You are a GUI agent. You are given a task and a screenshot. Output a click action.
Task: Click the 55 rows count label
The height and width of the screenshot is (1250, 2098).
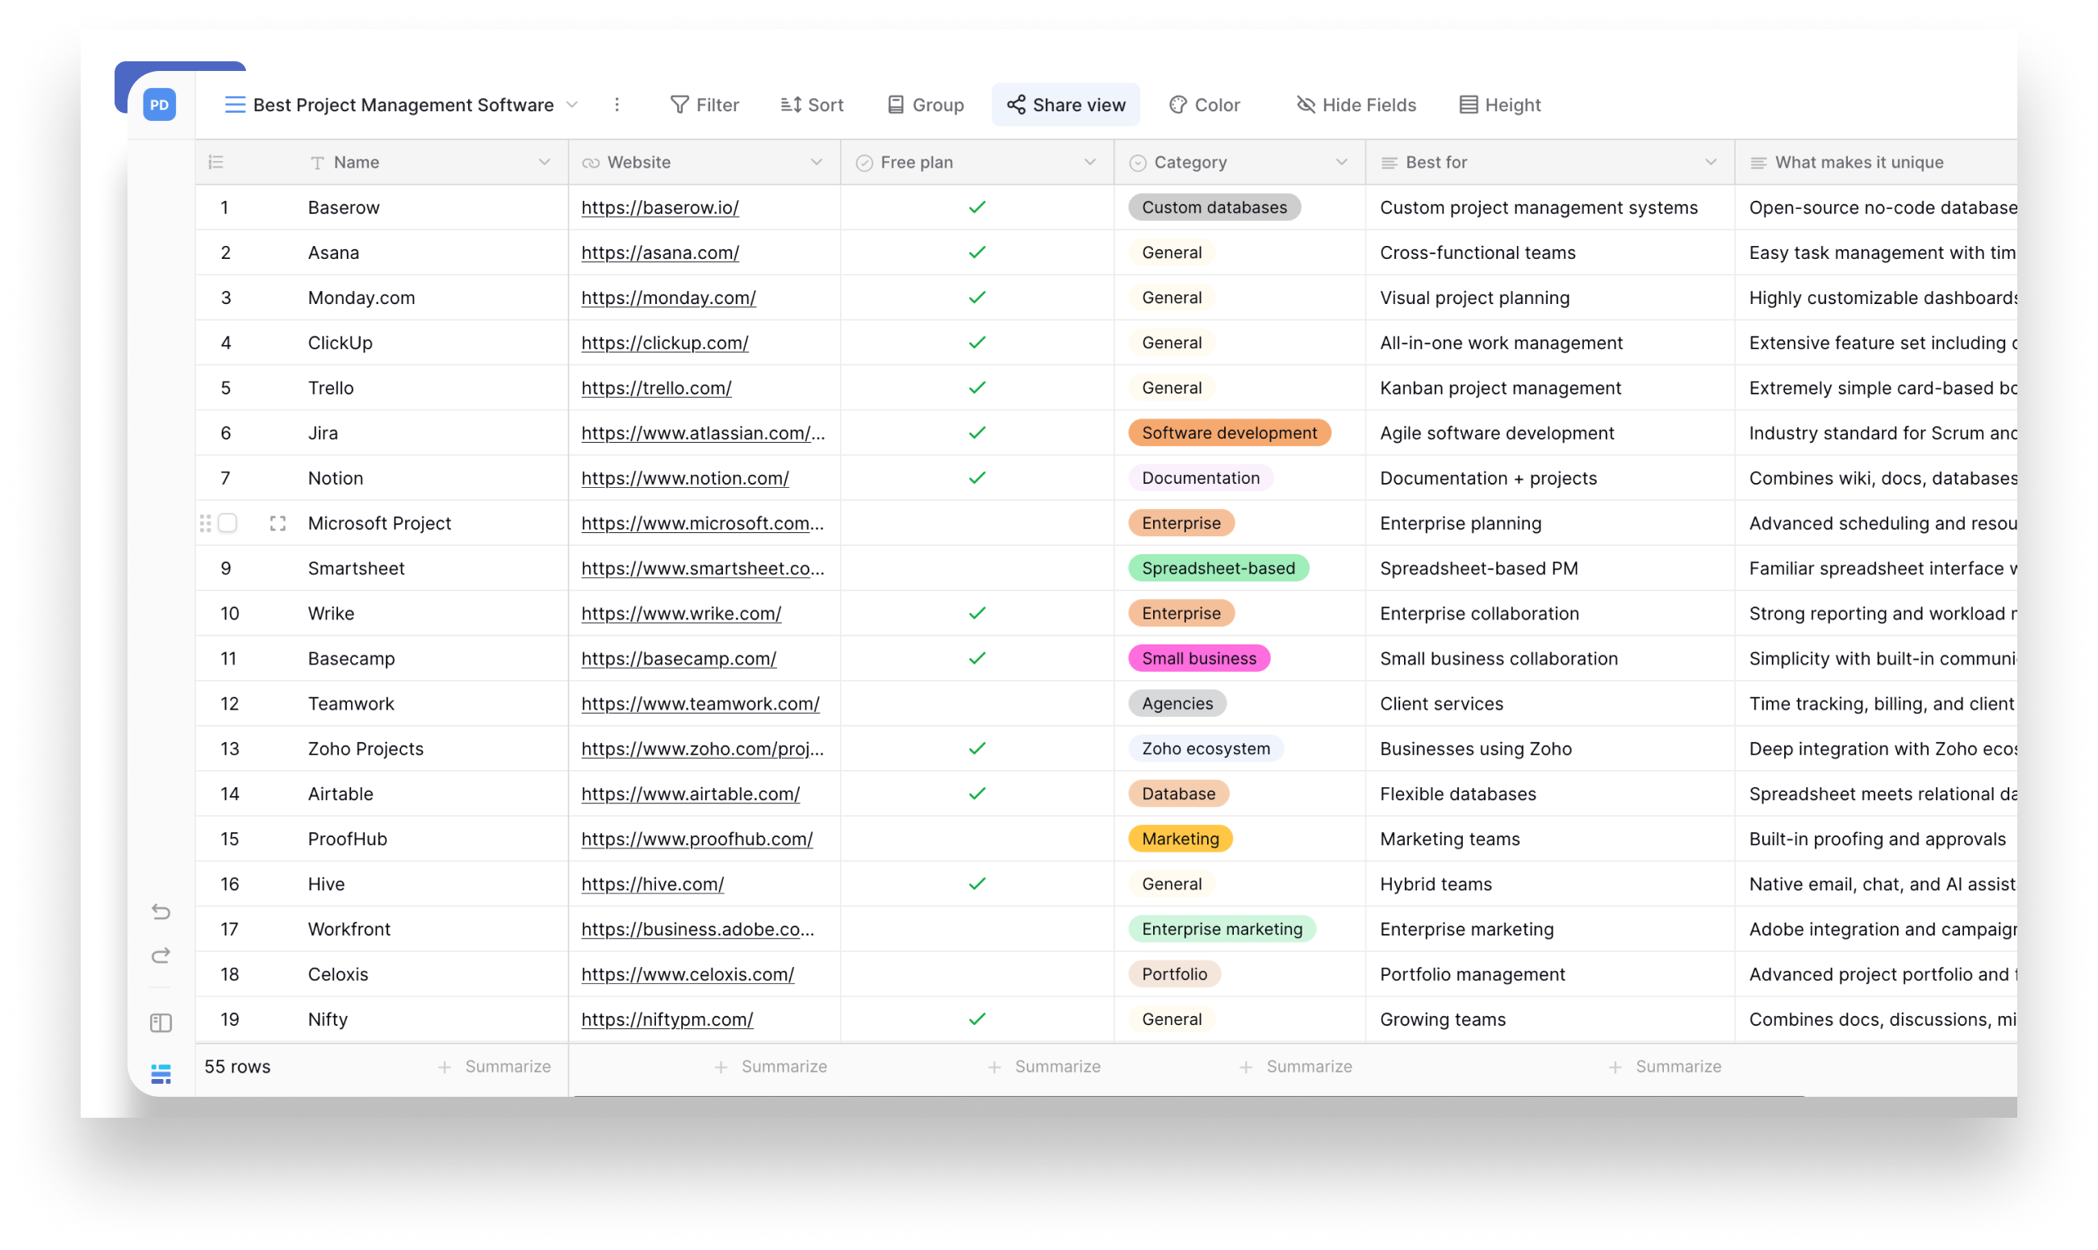click(x=237, y=1066)
